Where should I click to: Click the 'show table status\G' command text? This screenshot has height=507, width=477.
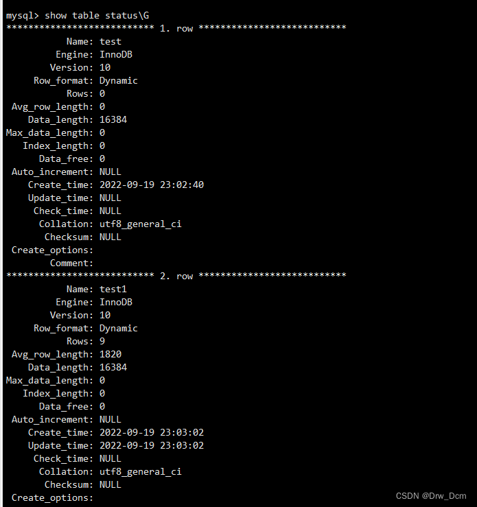(x=97, y=16)
